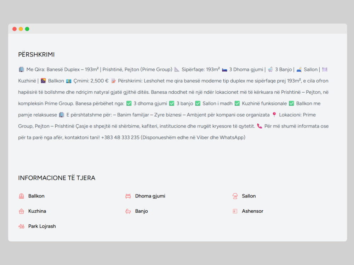Click the bed emoji before 3 Dhoma gjumi
This screenshot has height=265, width=354.
(x=224, y=70)
